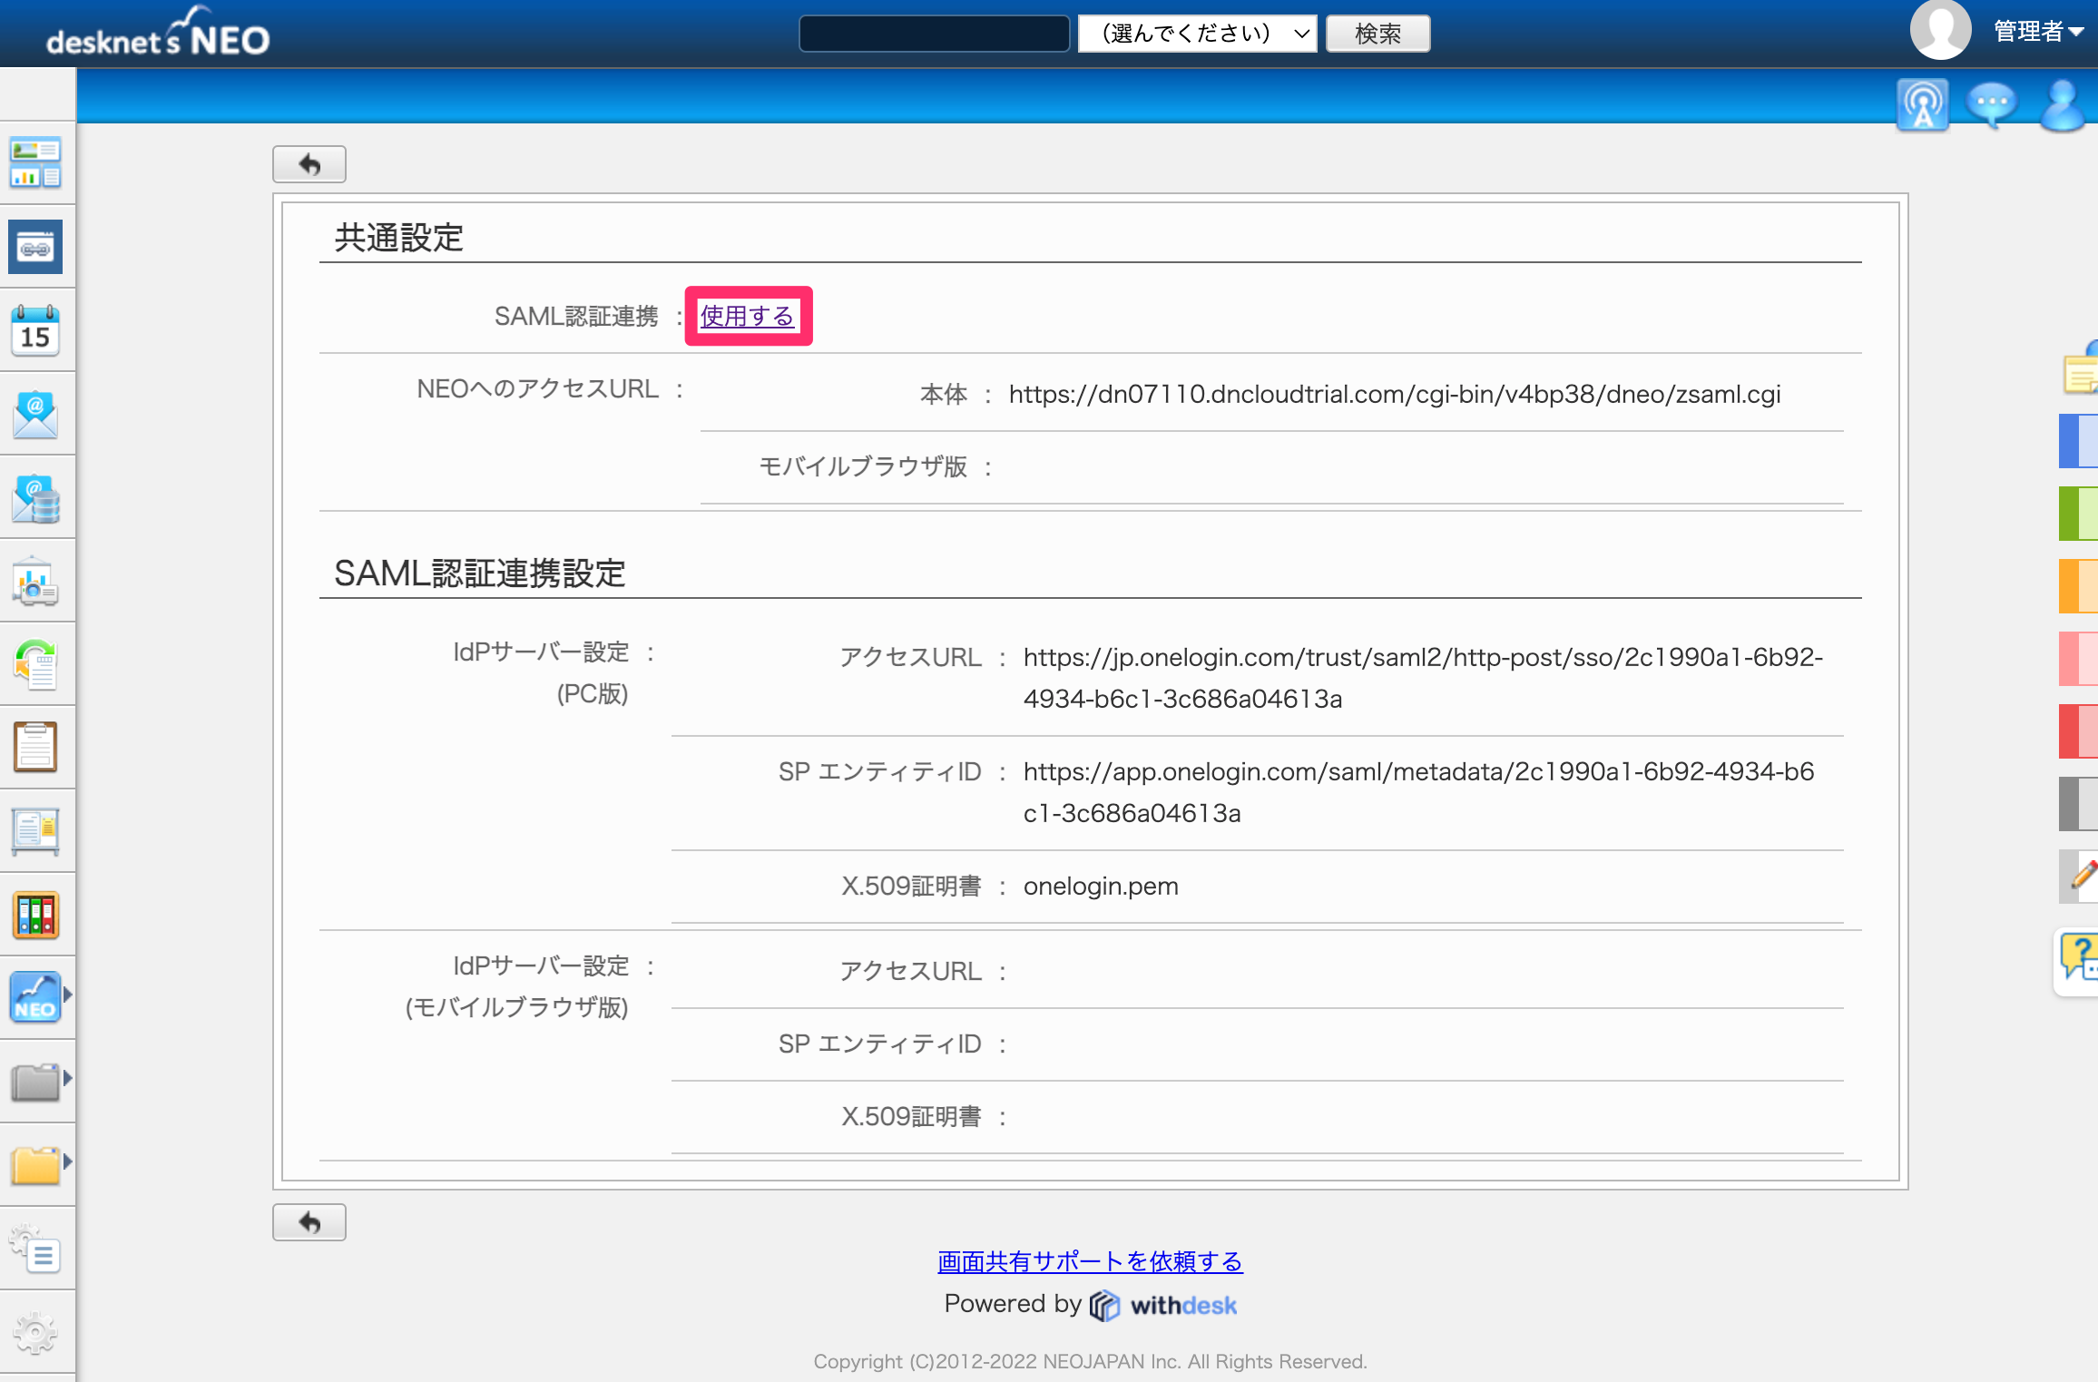Click the モバイルブラウザ版 label under NEO URL
This screenshot has height=1382, width=2098.
(863, 466)
